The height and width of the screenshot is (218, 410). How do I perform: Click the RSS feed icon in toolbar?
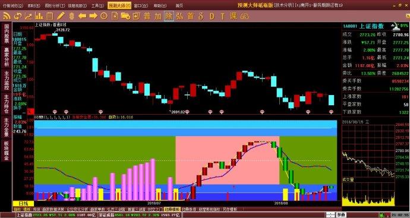coord(7,16)
